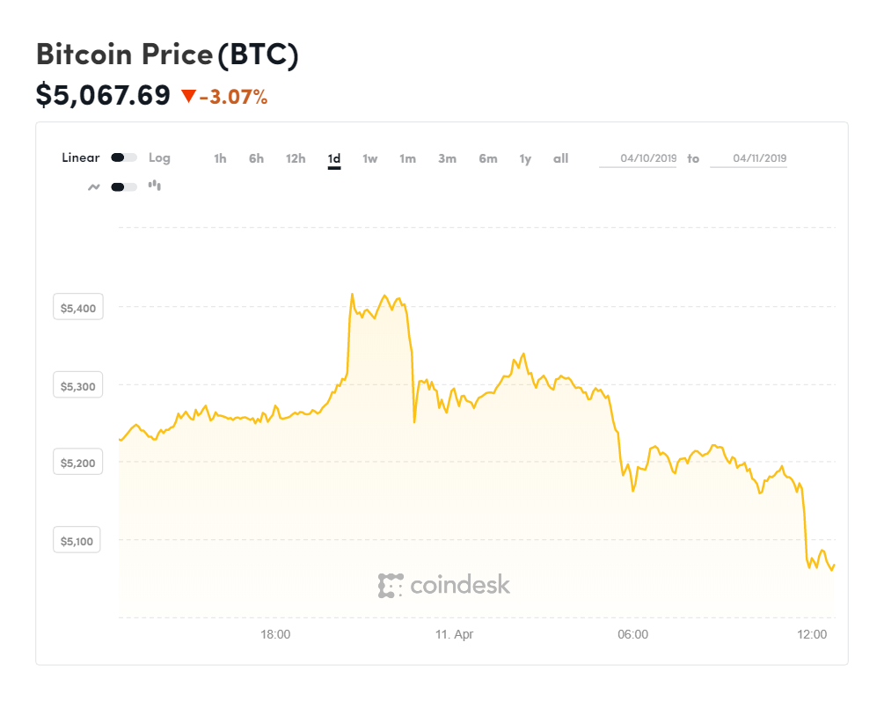Click the coindesk logo on the chart

click(445, 583)
